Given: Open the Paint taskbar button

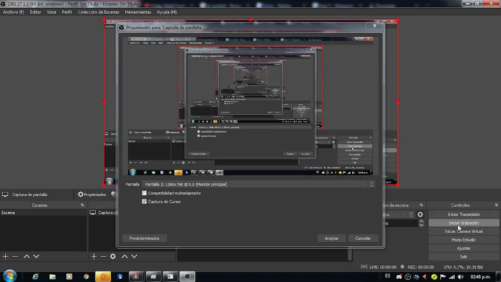Looking at the screenshot, I should pyautogui.click(x=154, y=276).
